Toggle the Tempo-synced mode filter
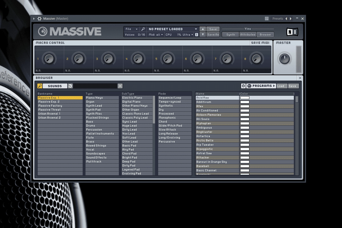Screen dimensions: 342x228 [175, 102]
